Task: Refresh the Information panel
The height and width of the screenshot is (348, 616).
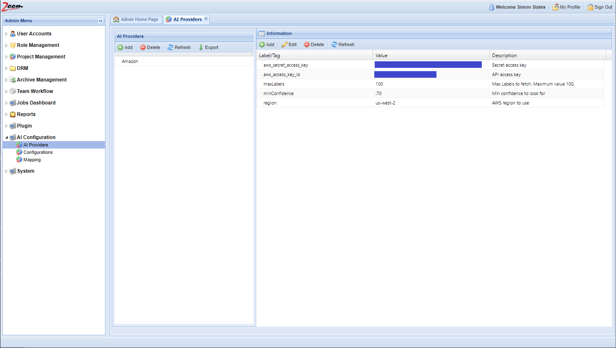Action: click(343, 44)
